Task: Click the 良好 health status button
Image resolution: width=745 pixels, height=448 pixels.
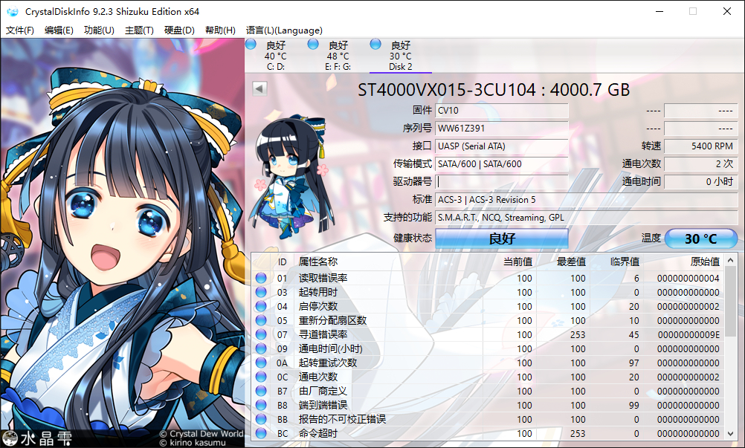Action: 502,238
